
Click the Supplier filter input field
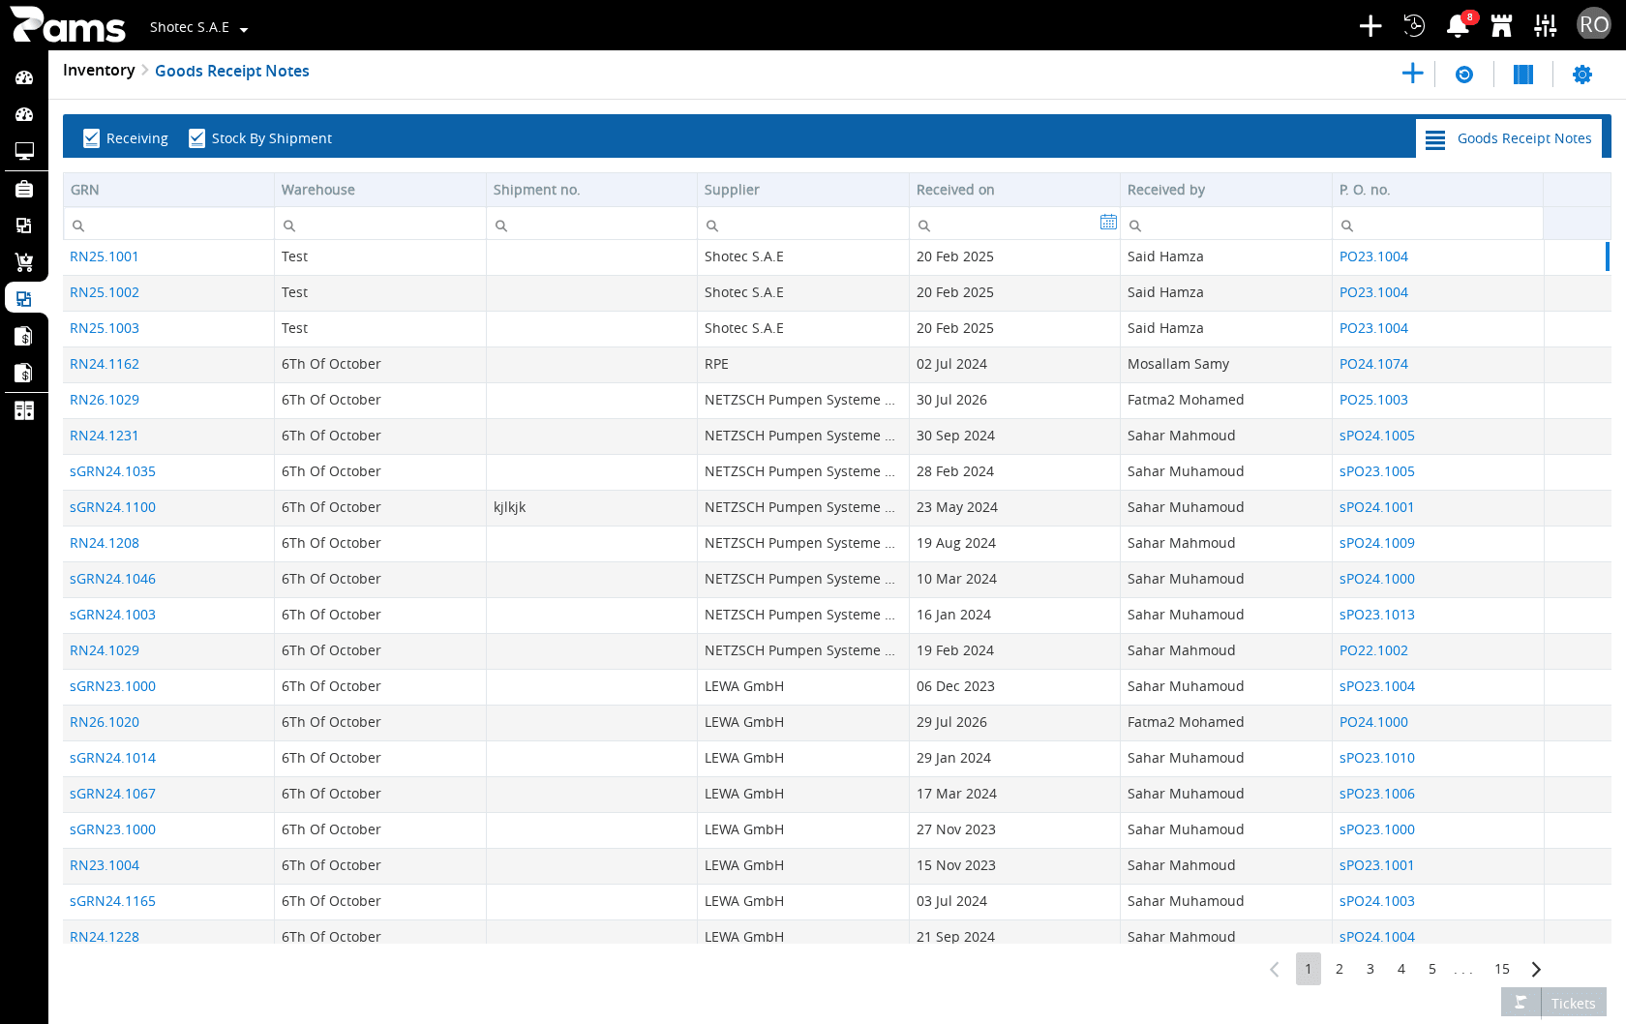pos(803,225)
